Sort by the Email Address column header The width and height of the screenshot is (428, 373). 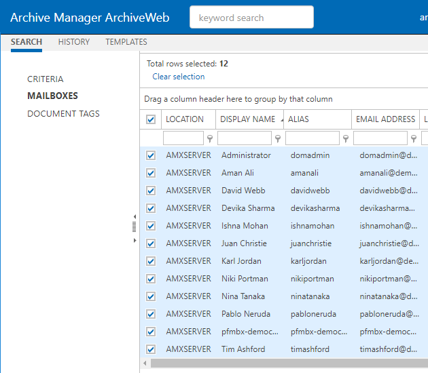click(385, 119)
